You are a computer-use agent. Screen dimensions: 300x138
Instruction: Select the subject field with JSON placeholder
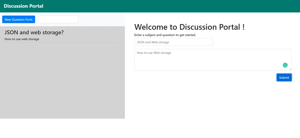tap(174, 42)
